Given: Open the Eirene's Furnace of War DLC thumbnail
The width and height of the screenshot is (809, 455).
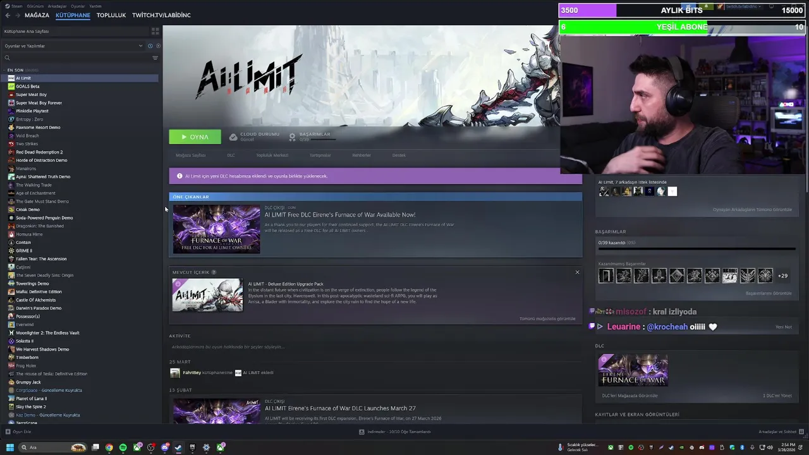Looking at the screenshot, I should coord(633,370).
